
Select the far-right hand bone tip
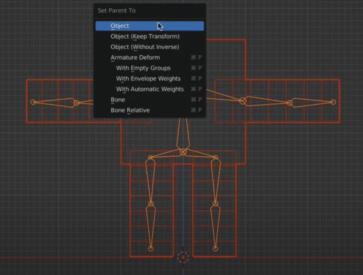click(x=333, y=102)
